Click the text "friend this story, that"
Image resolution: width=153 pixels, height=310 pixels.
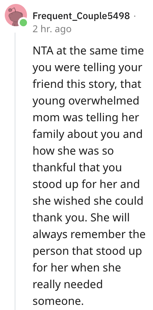[x=87, y=84]
